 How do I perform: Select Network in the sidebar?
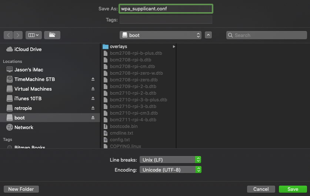coord(24,127)
